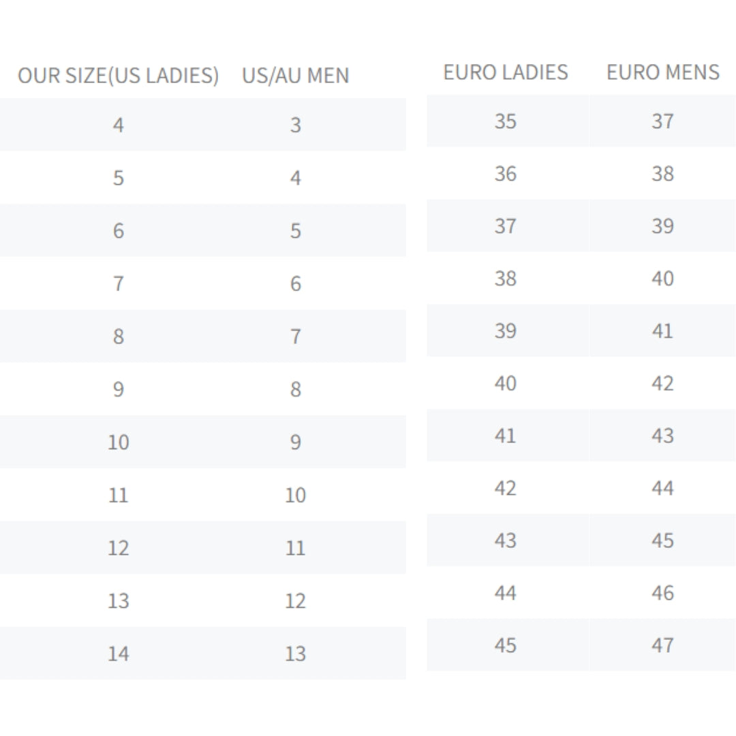Select Euro ladies size 45 cell
Viewport: 736px width, 736px height.
(506, 645)
